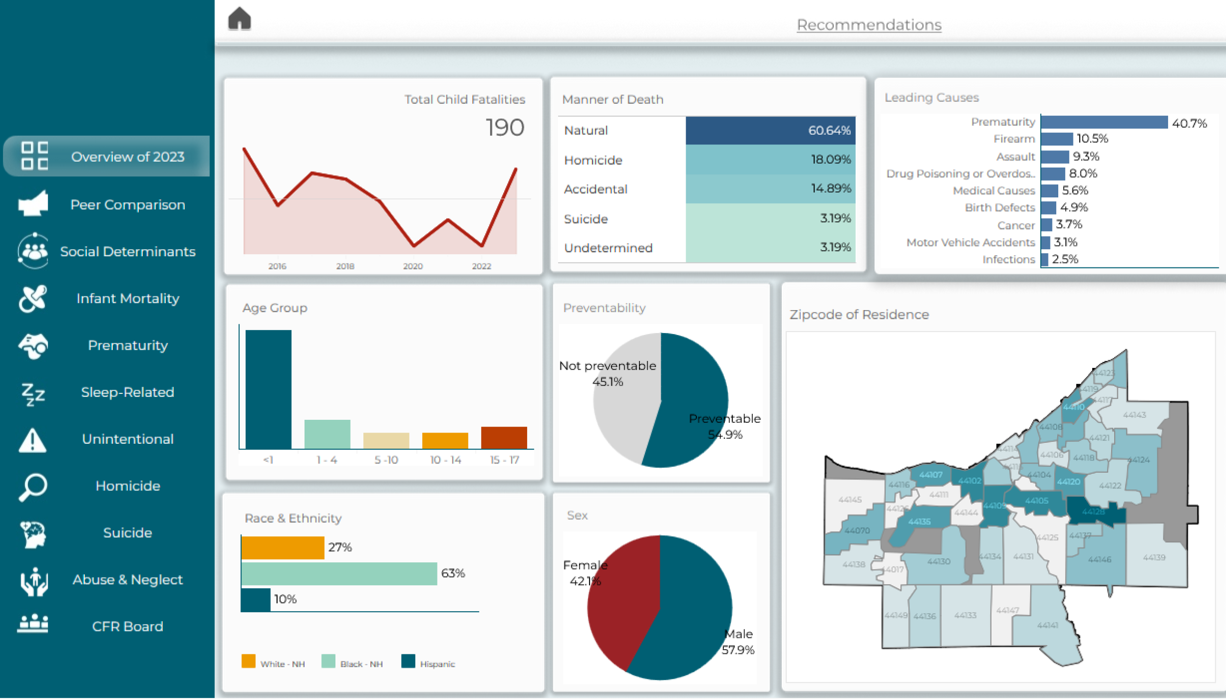Click the CFR Board group icon

point(33,625)
